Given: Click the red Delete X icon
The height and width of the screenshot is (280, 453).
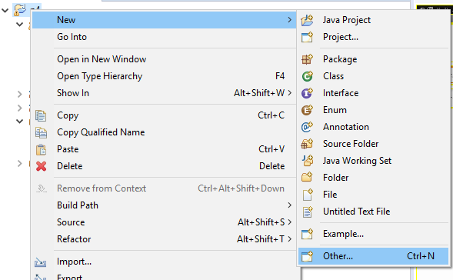Looking at the screenshot, I should click(x=41, y=166).
